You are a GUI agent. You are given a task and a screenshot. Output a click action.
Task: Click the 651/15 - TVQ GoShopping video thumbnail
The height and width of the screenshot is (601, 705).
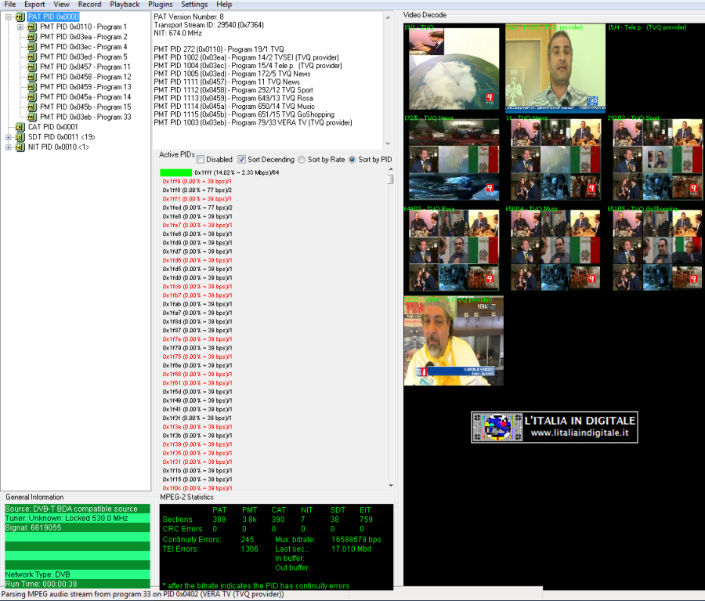point(657,250)
